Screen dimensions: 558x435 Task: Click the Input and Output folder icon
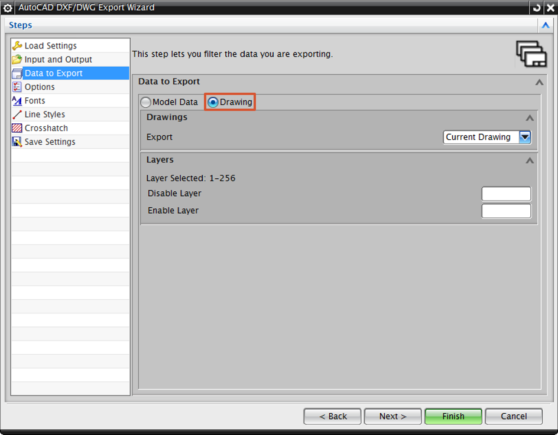17,60
